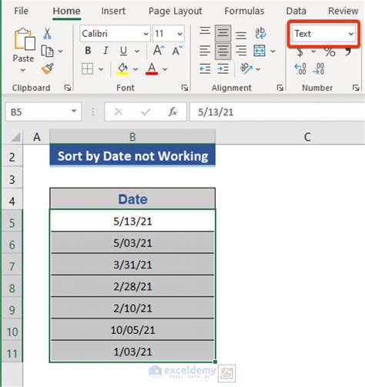Enable Wrap Text
Viewport: 365px width, 387px height.
[260, 33]
